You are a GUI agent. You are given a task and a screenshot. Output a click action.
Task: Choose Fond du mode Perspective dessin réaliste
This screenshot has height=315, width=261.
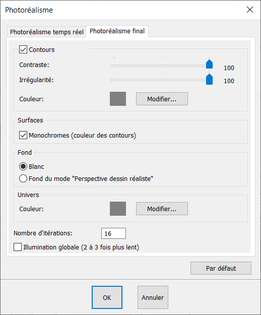pyautogui.click(x=23, y=178)
